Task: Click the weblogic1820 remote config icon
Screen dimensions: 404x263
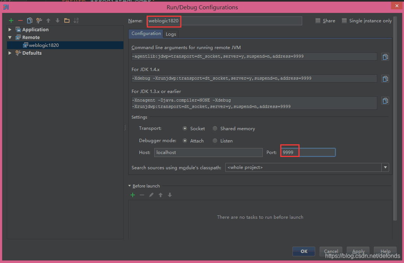Action: 25,45
